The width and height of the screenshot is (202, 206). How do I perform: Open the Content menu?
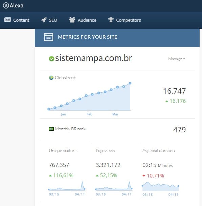point(17,20)
